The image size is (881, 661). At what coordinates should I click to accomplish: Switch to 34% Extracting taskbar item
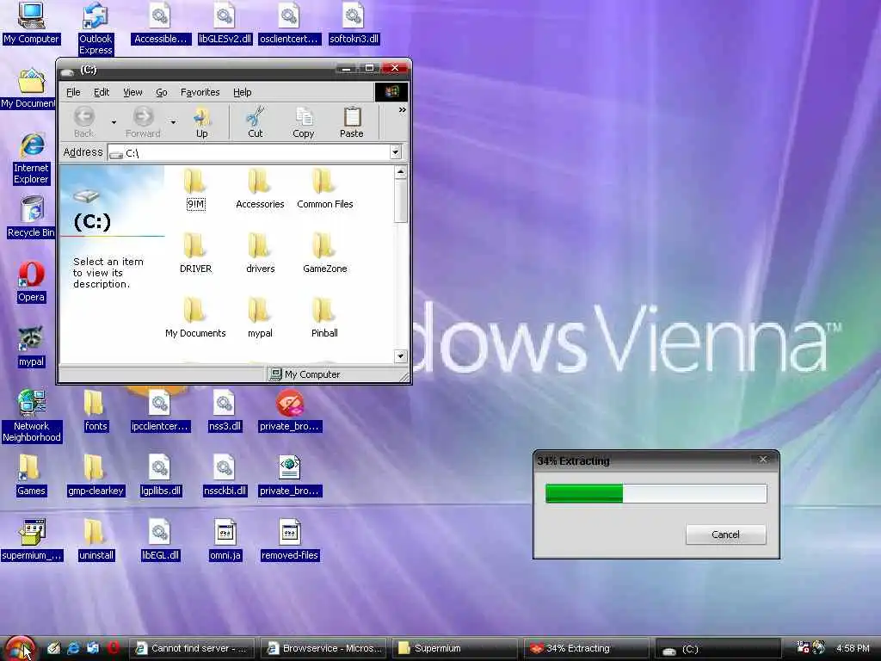(x=585, y=648)
